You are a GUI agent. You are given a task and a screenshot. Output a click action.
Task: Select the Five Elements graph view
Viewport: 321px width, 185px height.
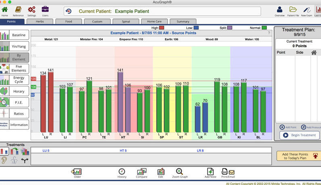pyautogui.click(x=15, y=69)
